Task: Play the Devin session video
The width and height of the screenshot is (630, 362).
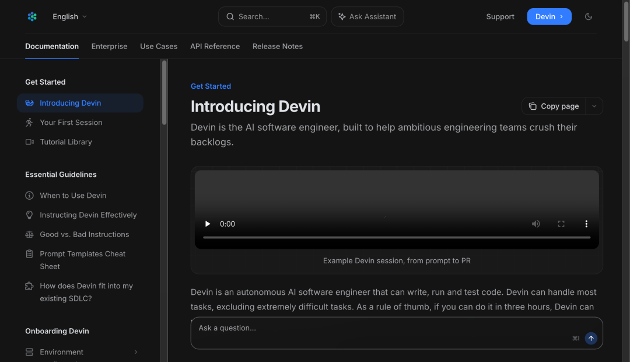Action: [x=208, y=224]
